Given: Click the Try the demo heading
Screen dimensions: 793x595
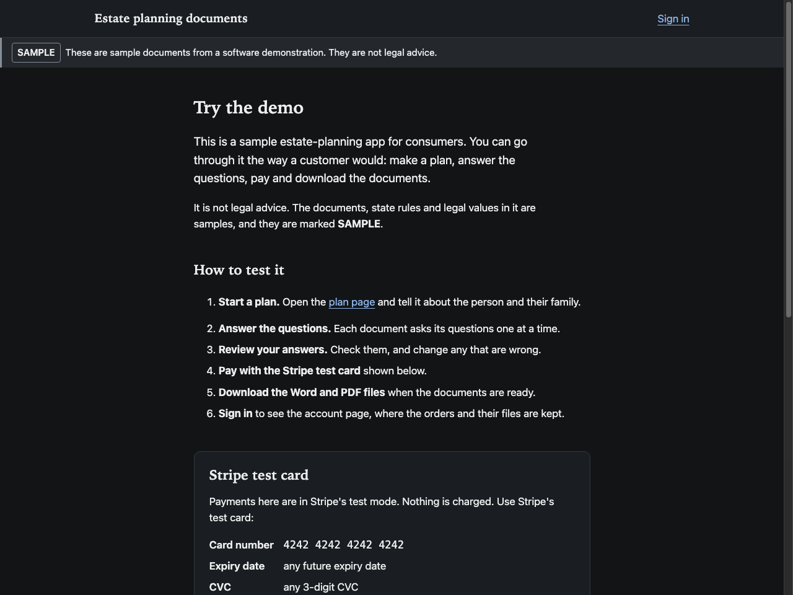Looking at the screenshot, I should (x=248, y=108).
